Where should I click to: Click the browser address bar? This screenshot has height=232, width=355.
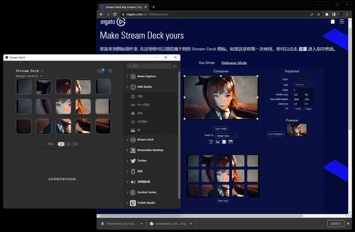(x=214, y=14)
